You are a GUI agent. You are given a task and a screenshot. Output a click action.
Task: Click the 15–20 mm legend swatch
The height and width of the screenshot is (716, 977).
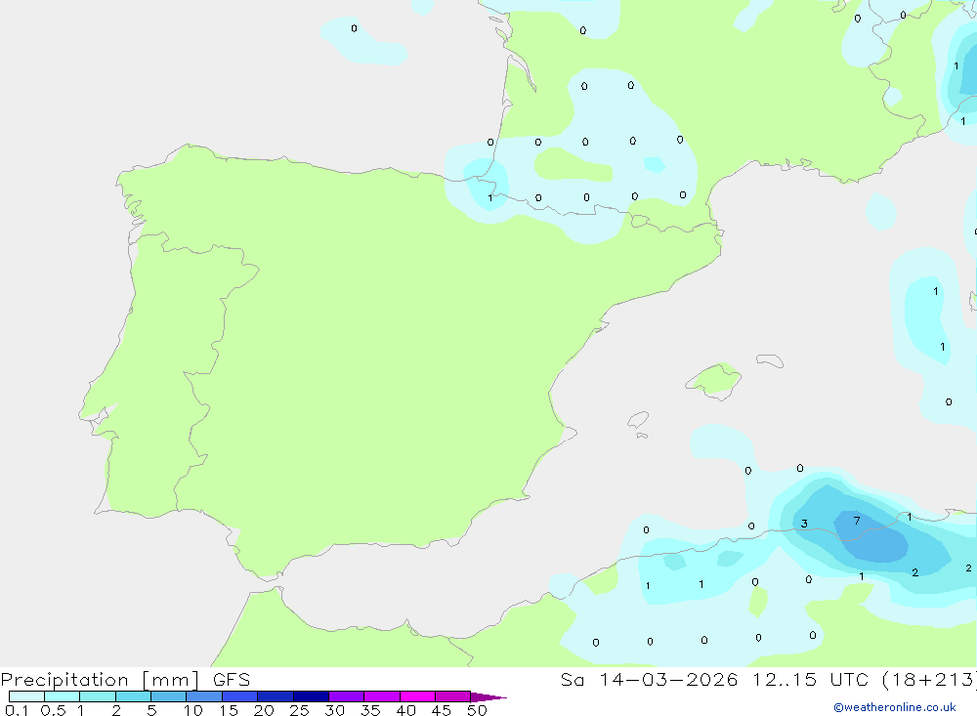(240, 696)
